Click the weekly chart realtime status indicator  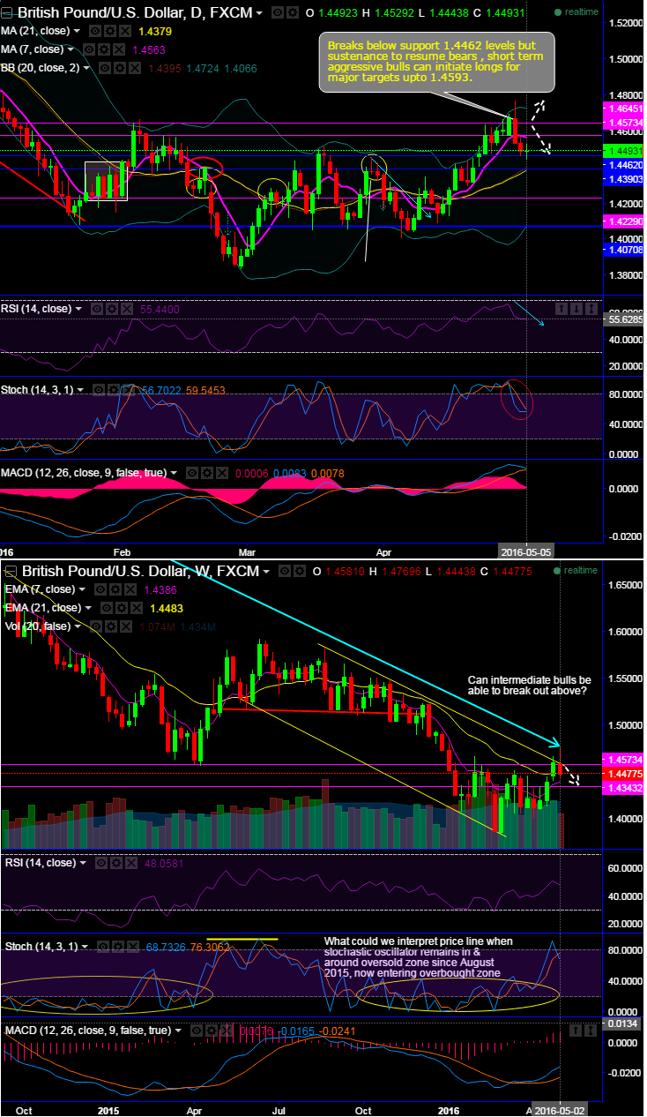(x=576, y=571)
